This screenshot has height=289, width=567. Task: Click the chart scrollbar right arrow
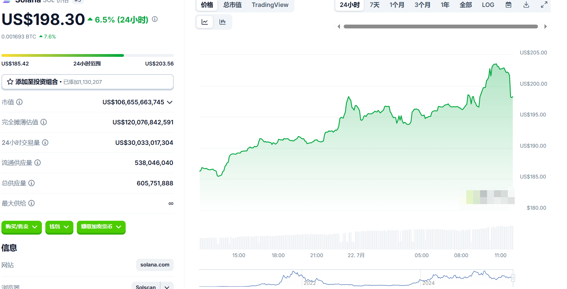point(546,27)
